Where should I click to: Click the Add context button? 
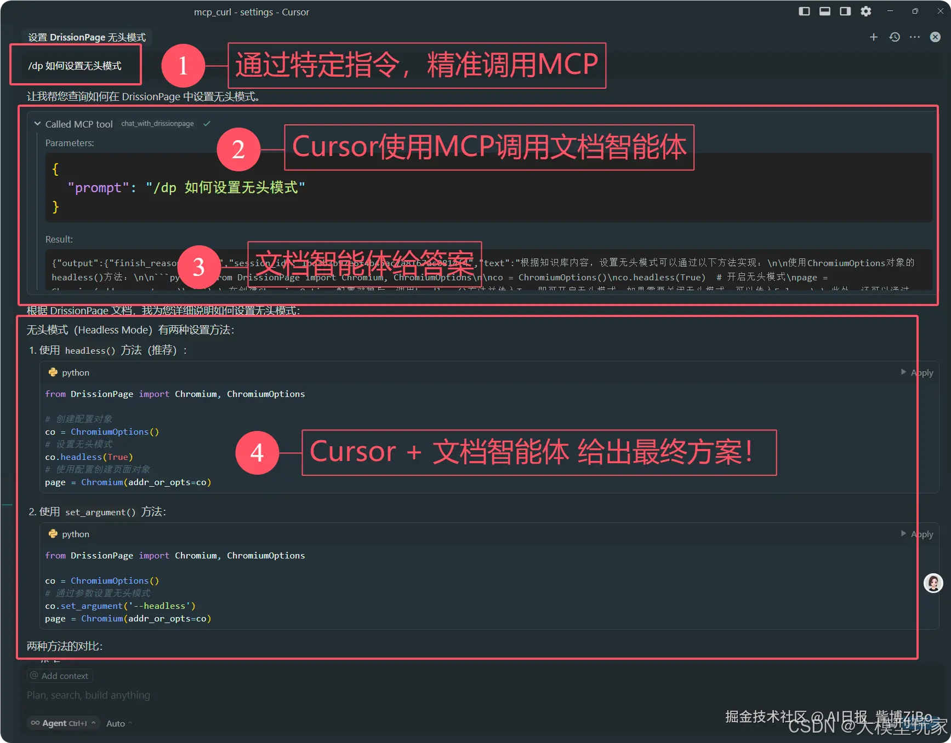coord(59,675)
